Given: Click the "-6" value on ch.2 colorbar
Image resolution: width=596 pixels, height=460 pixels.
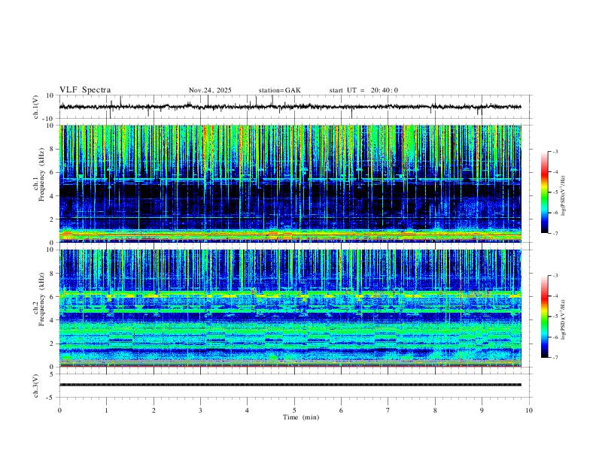Looking at the screenshot, I should [555, 337].
